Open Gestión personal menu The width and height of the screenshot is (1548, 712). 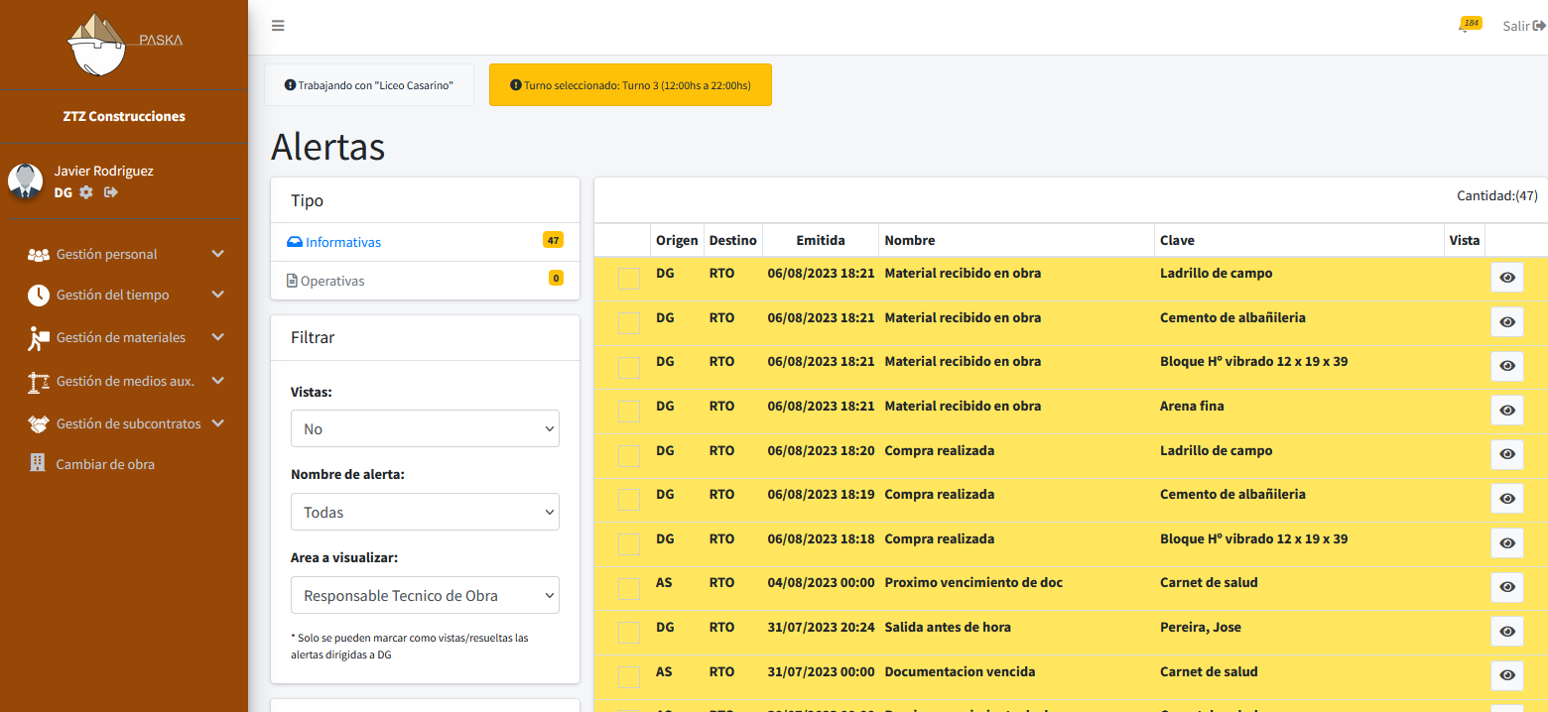124,254
